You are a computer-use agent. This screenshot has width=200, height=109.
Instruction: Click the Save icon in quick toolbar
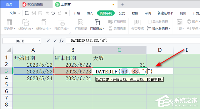27,13
